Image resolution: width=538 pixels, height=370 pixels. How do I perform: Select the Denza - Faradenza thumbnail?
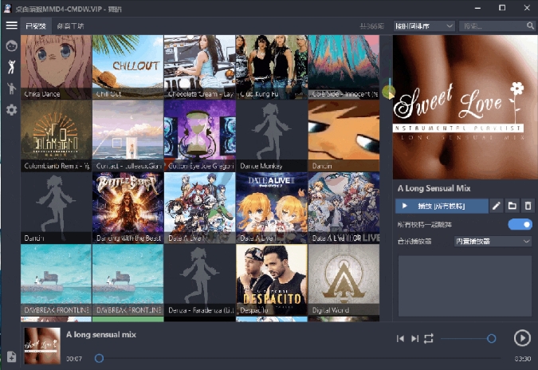point(200,280)
